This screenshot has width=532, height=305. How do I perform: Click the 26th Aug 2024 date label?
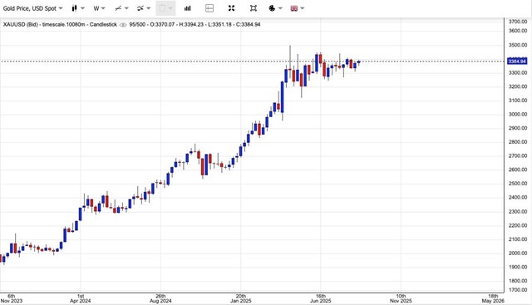(x=160, y=298)
